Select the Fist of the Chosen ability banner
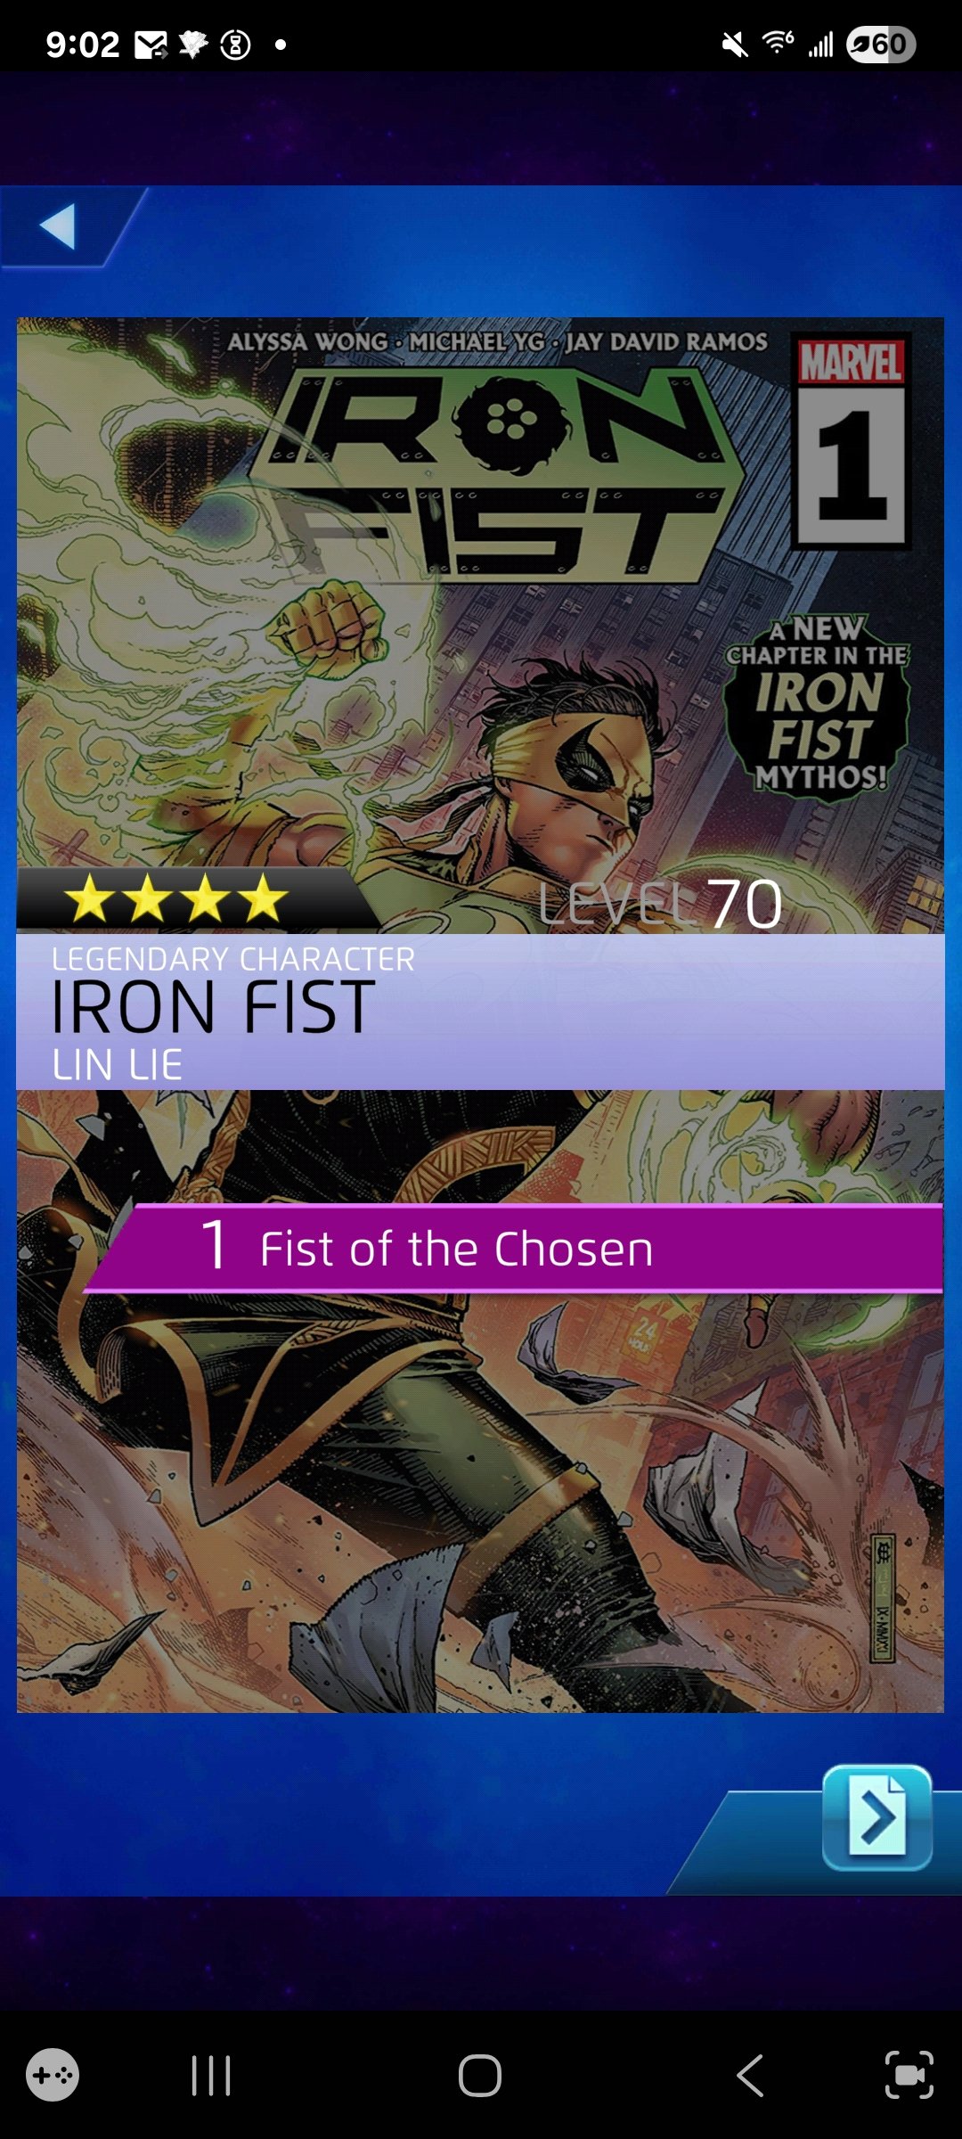The height and width of the screenshot is (2139, 962). (515, 1248)
